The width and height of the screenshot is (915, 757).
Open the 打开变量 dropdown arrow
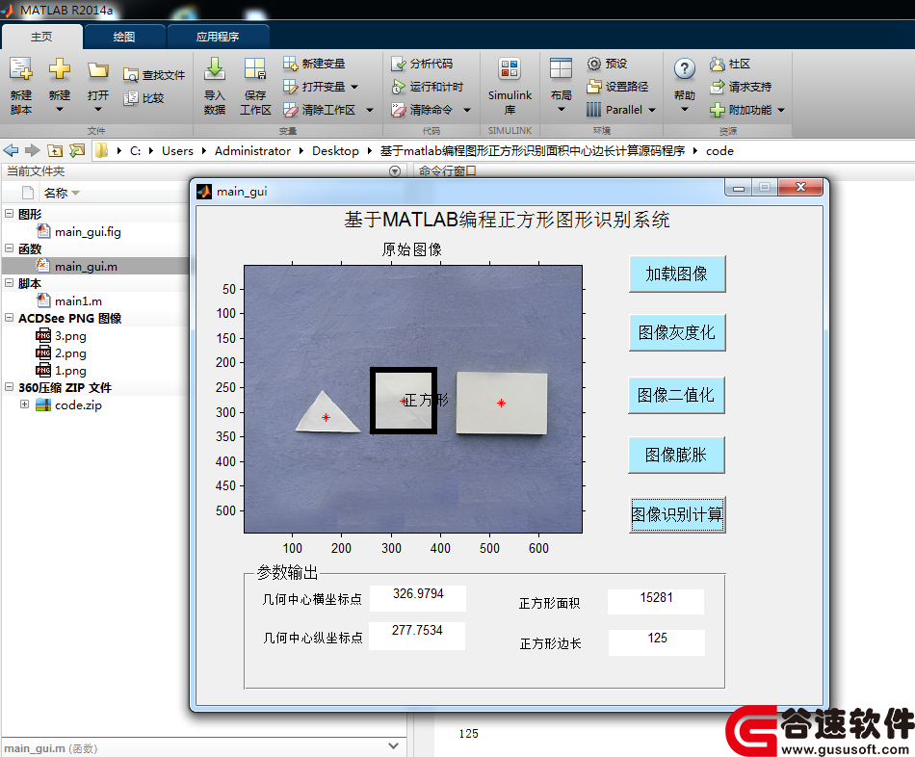coord(354,87)
